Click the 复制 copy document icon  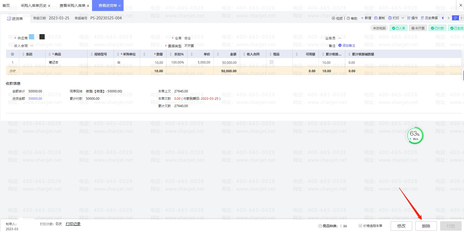(x=376, y=18)
